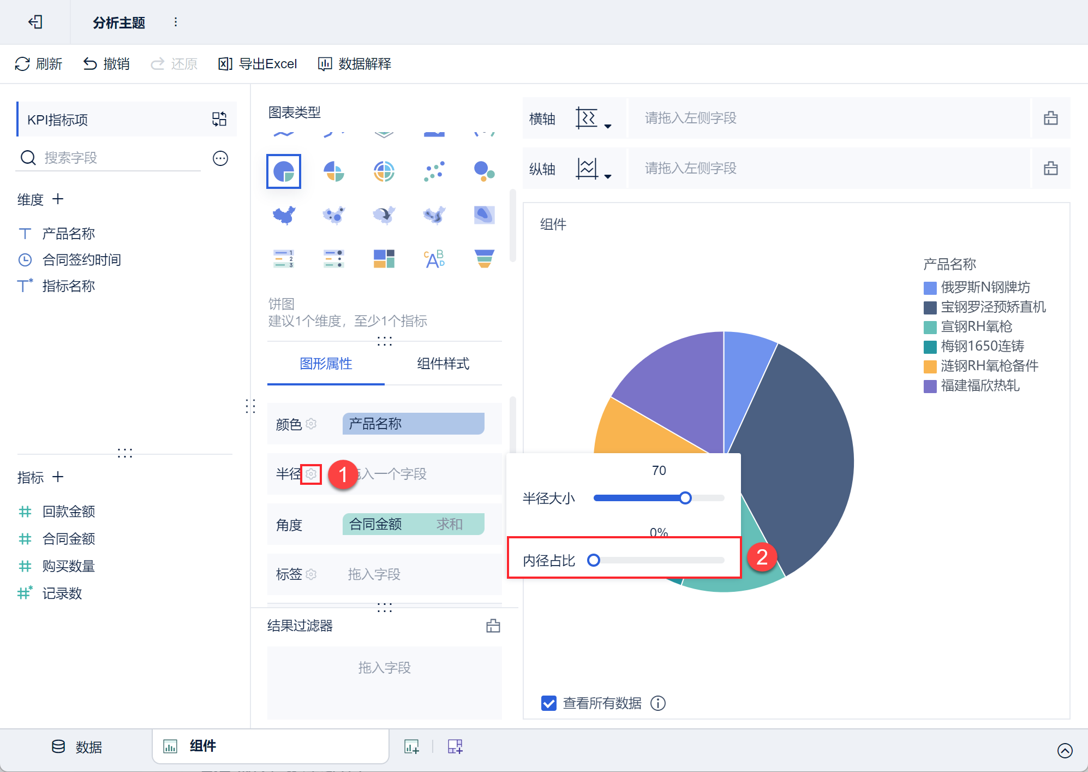Viewport: 1088px width, 772px height.
Task: Select the rose chart type icon
Action: tap(334, 171)
